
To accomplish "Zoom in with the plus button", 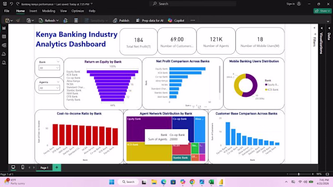I will 313,174.
